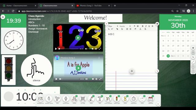Toggle underline formatting
Image resolution: width=196 pixels, height=110 pixels.
(149, 26)
